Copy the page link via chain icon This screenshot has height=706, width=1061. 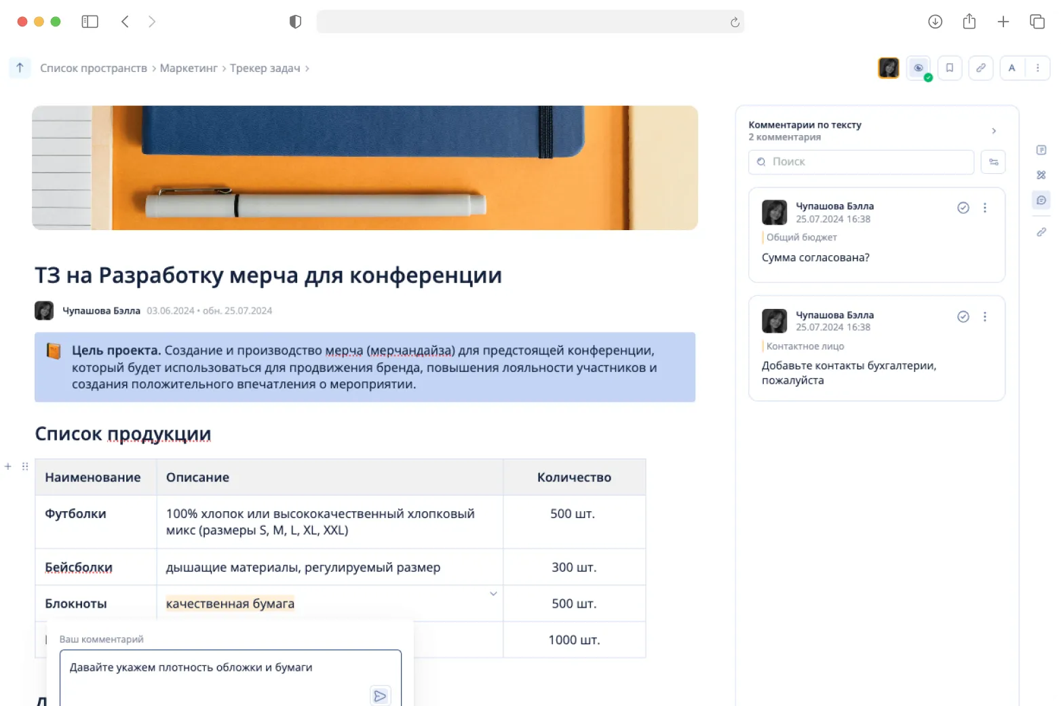point(981,68)
